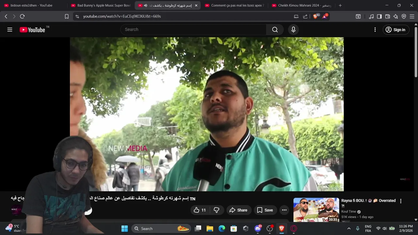
Task: Bookmark this page in Brave
Action: point(67,16)
